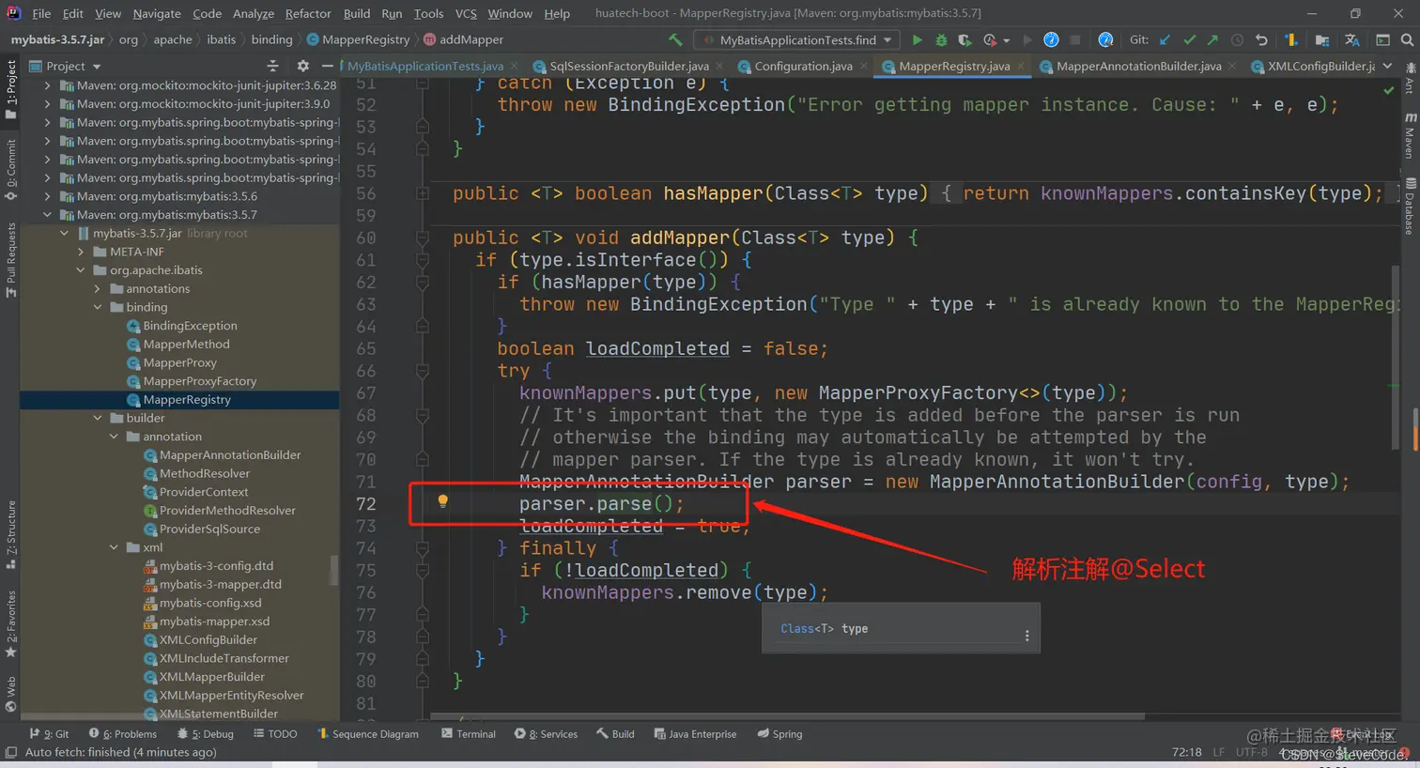Screen dimensions: 1420x768
Task: Open the Spring tool window
Action: pos(779,734)
